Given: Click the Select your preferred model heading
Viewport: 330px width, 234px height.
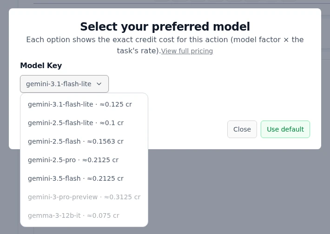Looking at the screenshot, I should (165, 27).
